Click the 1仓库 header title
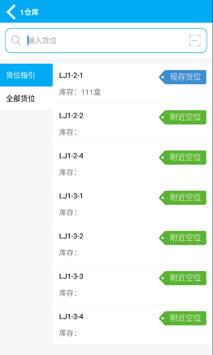The width and height of the screenshot is (213, 355). 29,12
